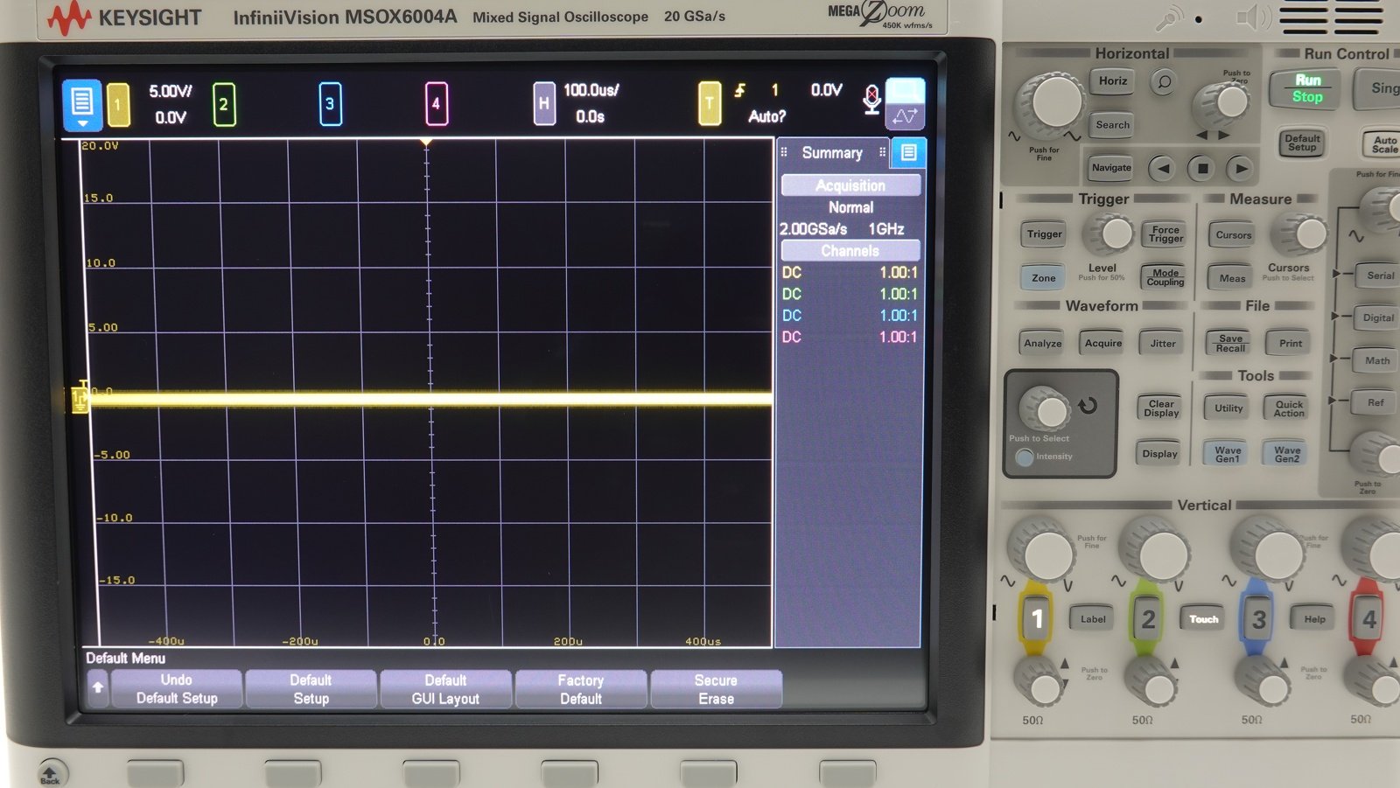The height and width of the screenshot is (788, 1400).
Task: Click the Clear Display button
Action: [x=1161, y=408]
